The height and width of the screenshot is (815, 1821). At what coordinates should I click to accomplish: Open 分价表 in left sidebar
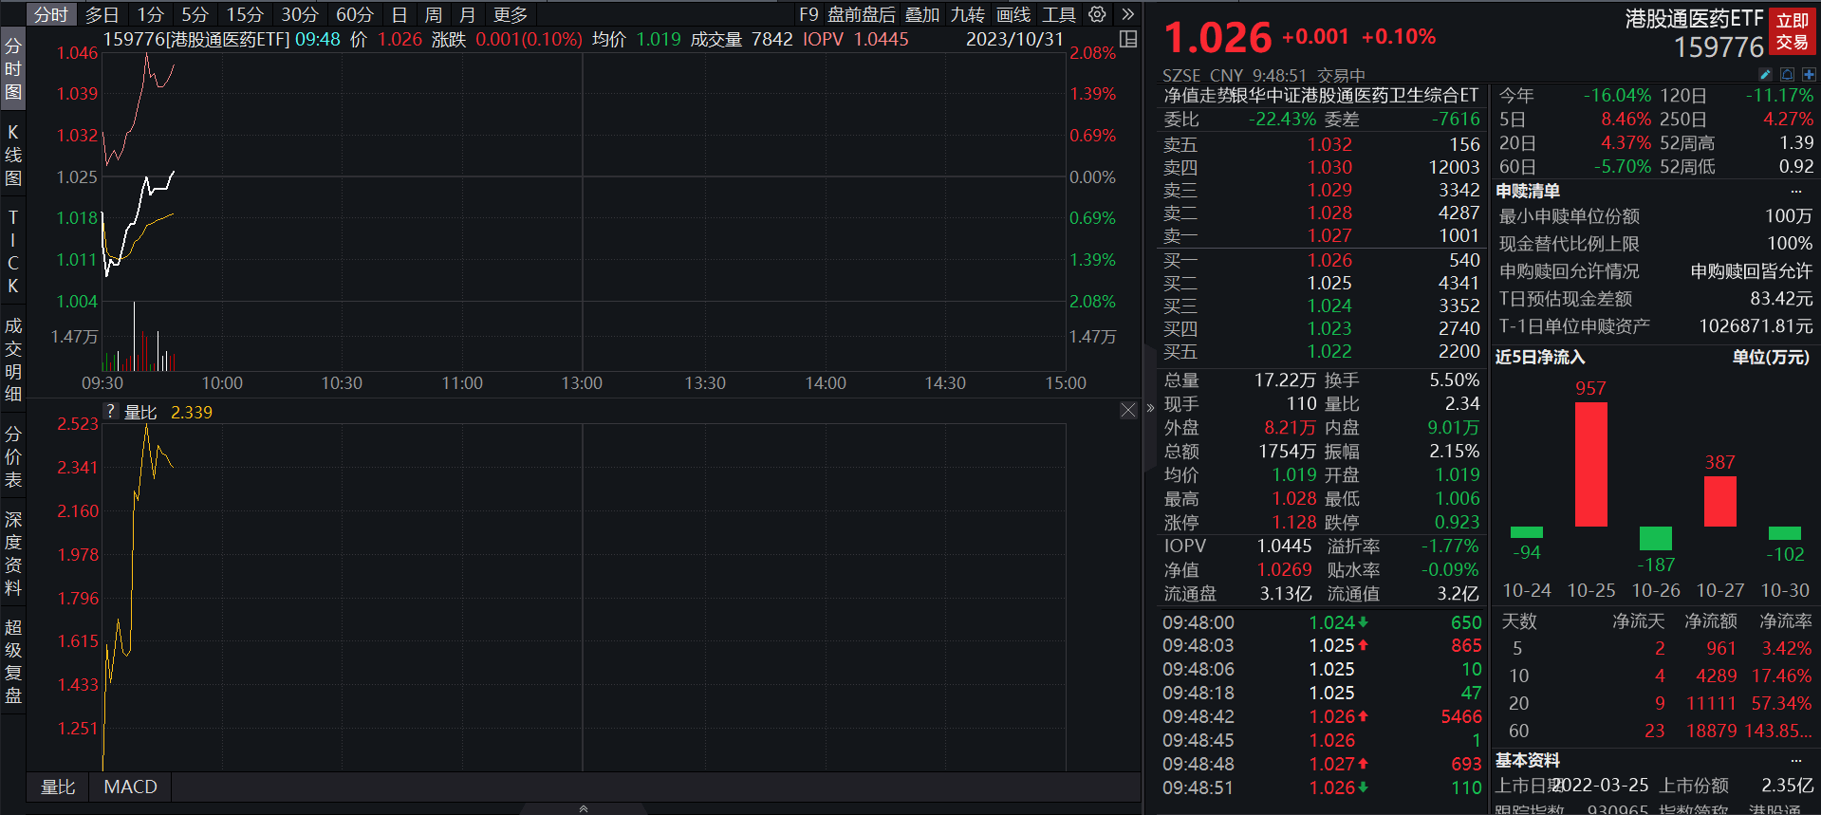tap(13, 456)
